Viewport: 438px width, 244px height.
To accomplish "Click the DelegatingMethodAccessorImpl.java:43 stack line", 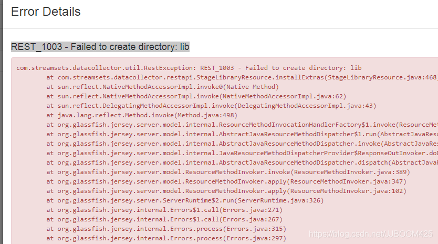I will 212,106.
